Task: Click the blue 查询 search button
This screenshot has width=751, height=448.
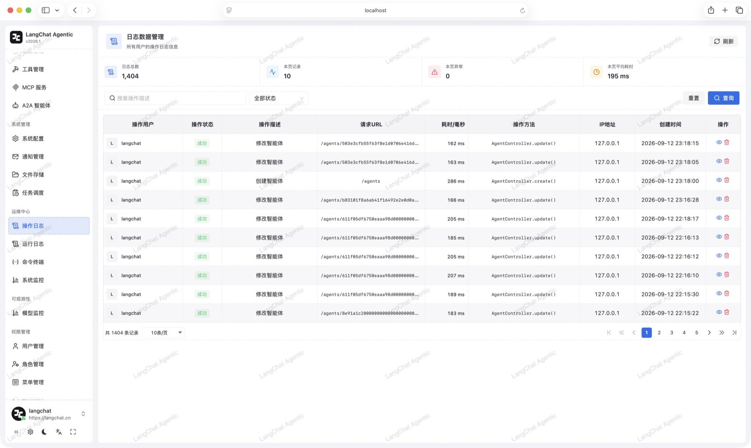Action: (x=723, y=98)
